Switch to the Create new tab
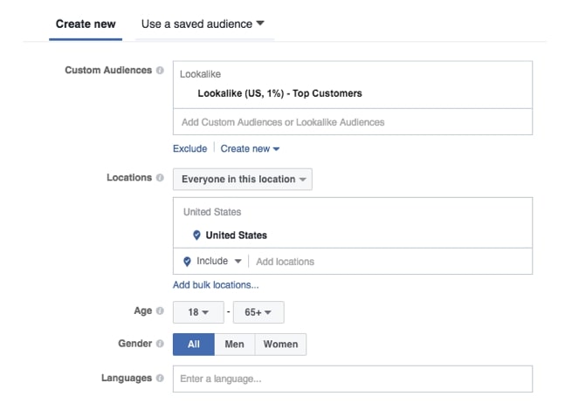 (x=86, y=24)
